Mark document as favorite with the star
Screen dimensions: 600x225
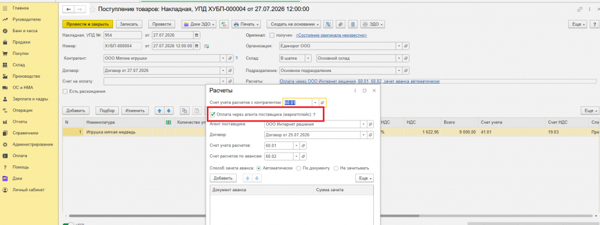click(92, 9)
